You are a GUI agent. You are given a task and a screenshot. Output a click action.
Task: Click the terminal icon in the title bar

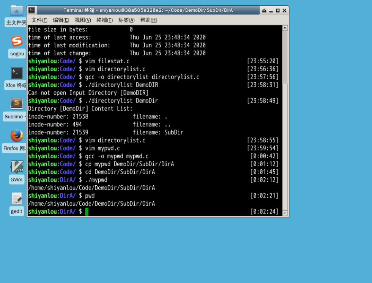(x=32, y=10)
